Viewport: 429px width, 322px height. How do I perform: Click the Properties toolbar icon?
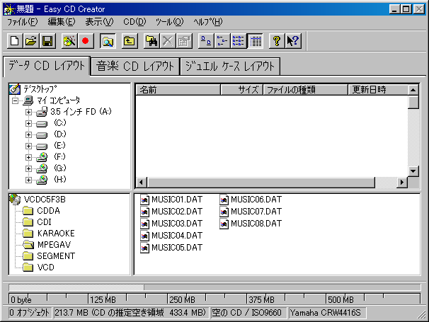(x=184, y=41)
